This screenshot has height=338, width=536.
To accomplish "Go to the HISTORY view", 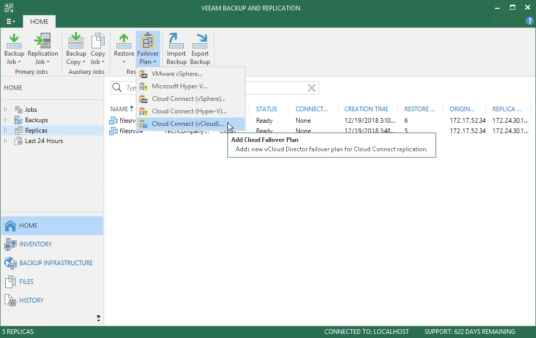I will click(x=31, y=301).
